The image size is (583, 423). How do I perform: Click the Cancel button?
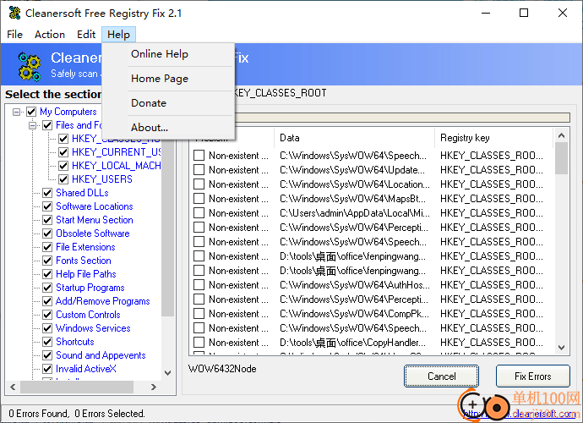click(x=441, y=376)
